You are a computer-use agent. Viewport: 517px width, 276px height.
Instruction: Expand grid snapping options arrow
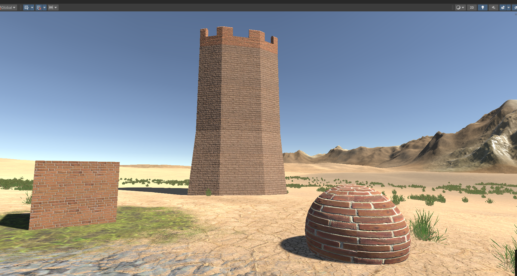pos(44,7)
